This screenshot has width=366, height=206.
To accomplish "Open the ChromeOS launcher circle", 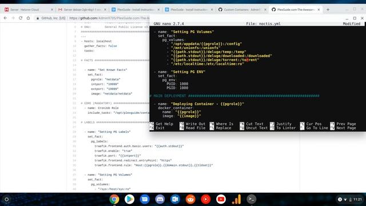I will [x=6, y=199].
